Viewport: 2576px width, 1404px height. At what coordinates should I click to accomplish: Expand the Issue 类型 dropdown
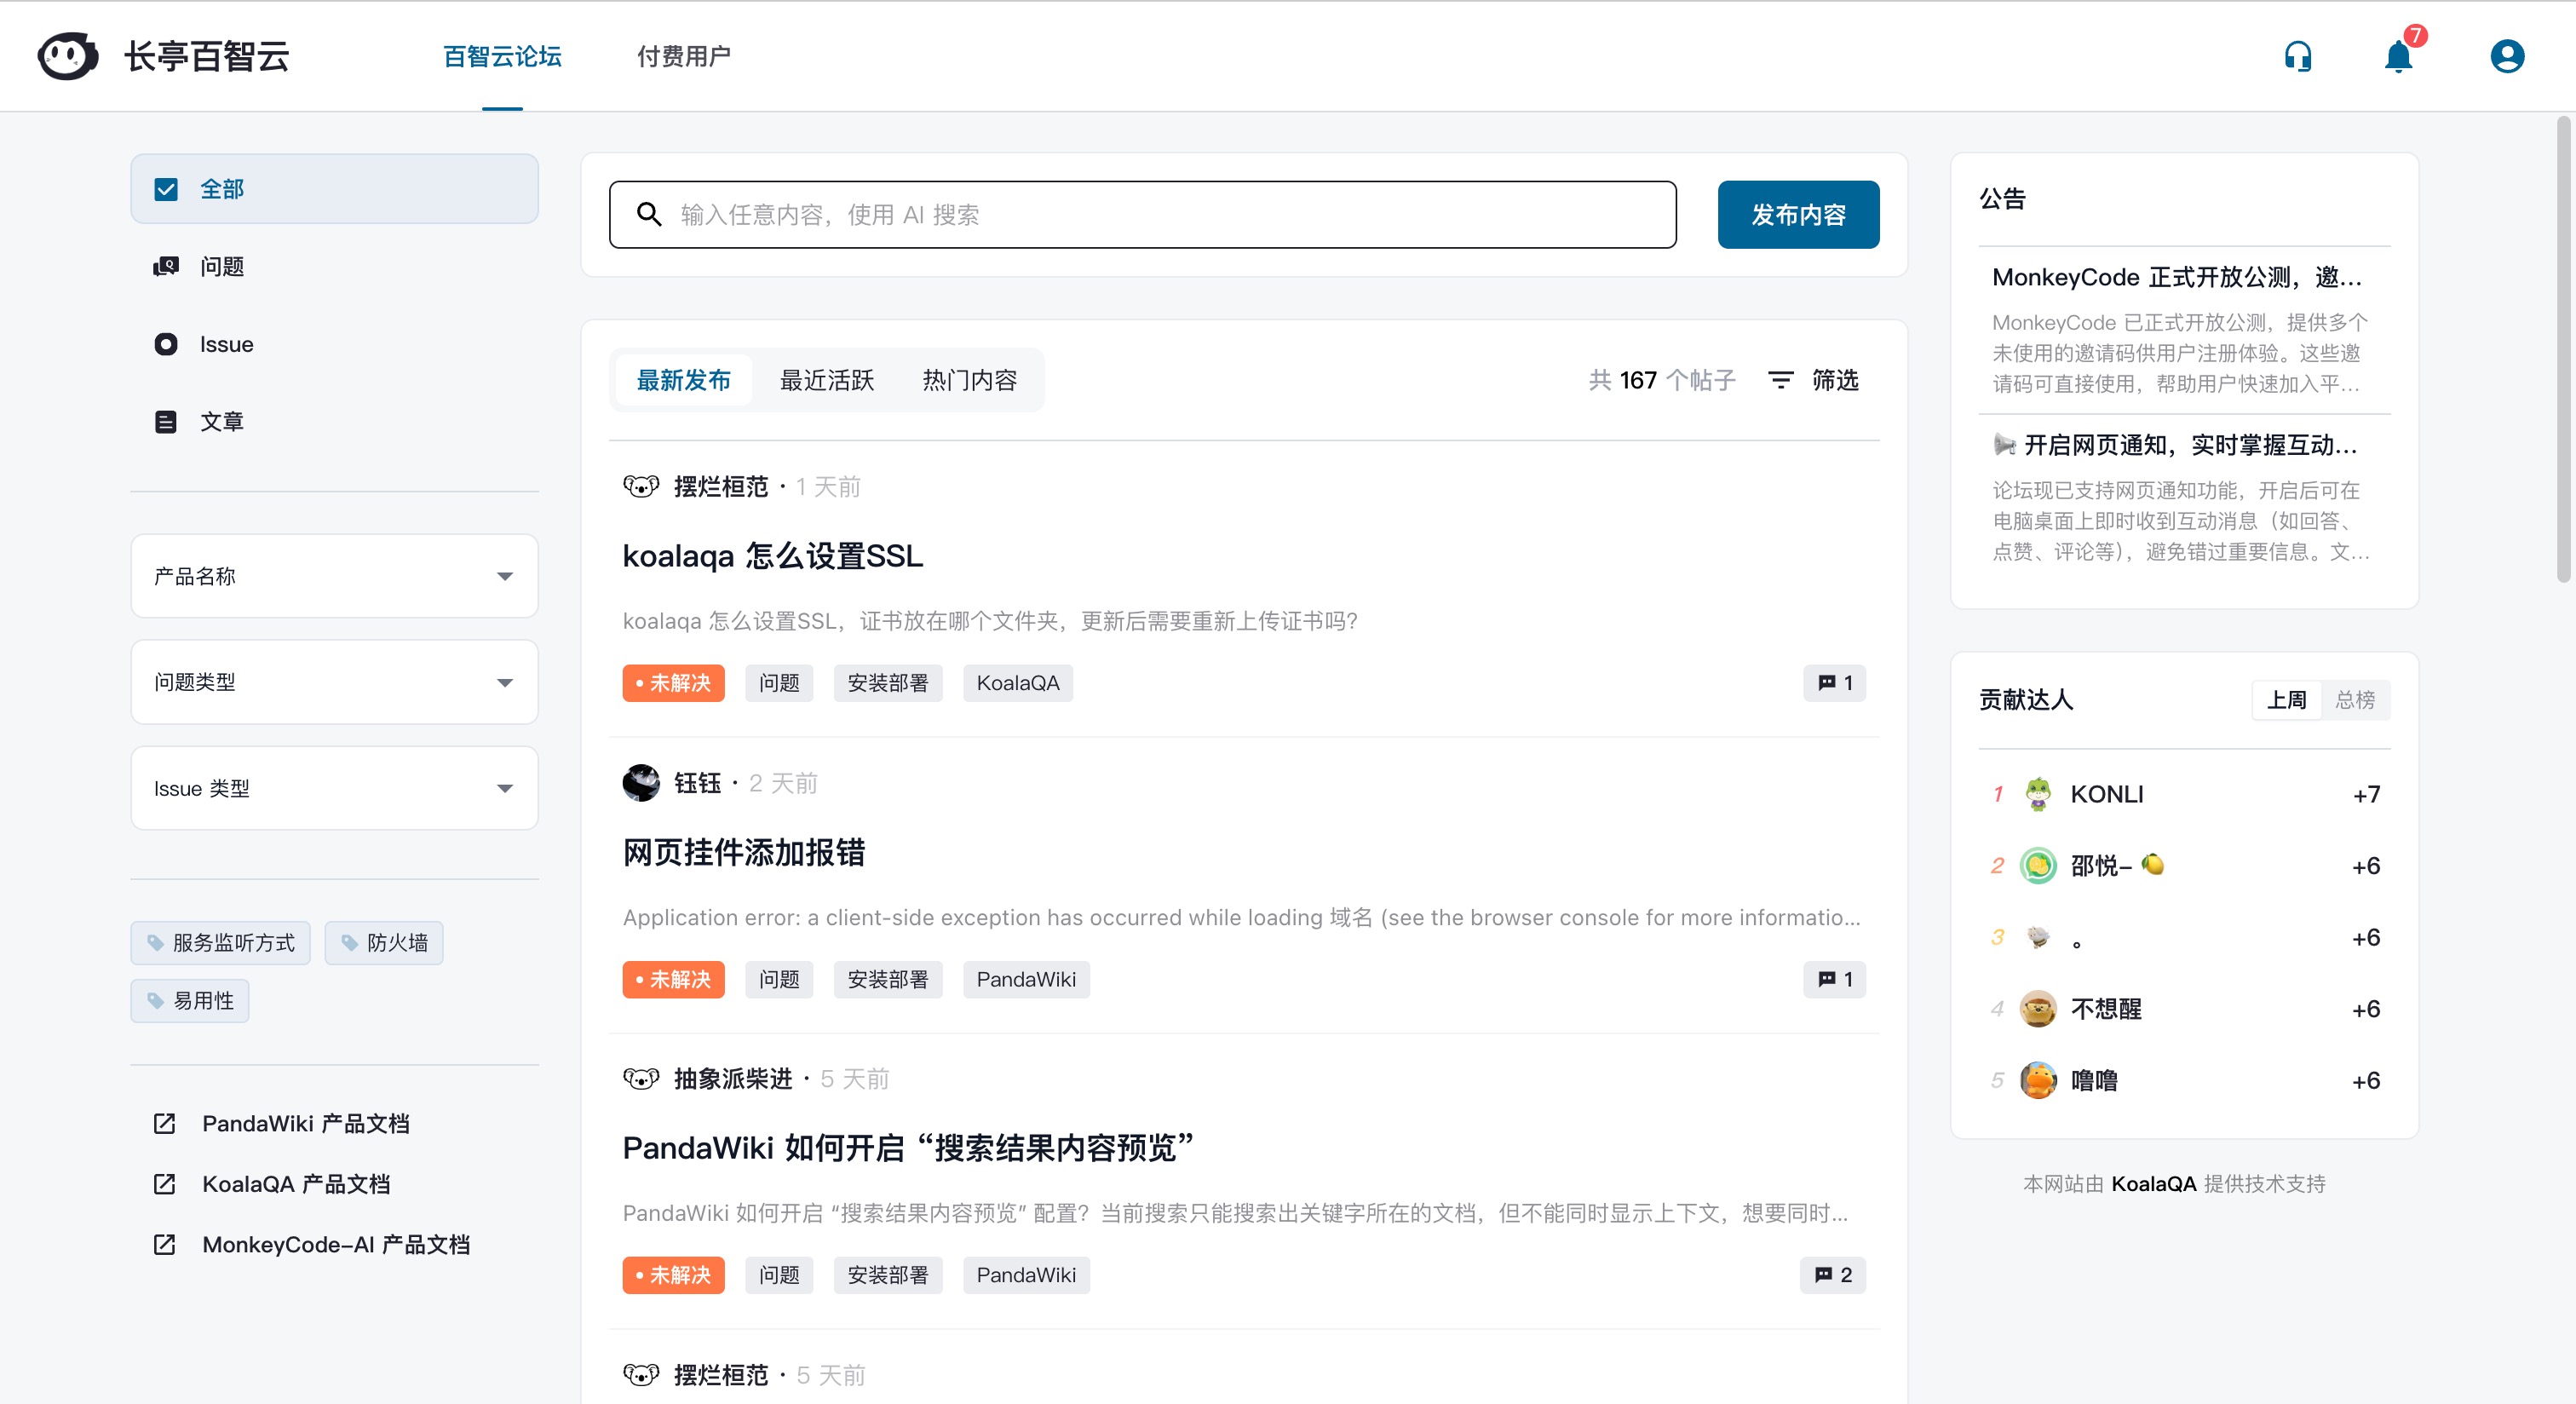tap(334, 788)
